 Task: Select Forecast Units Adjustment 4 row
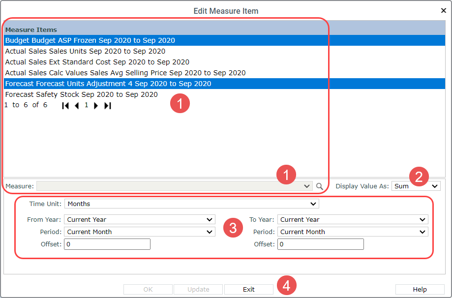tap(225, 84)
